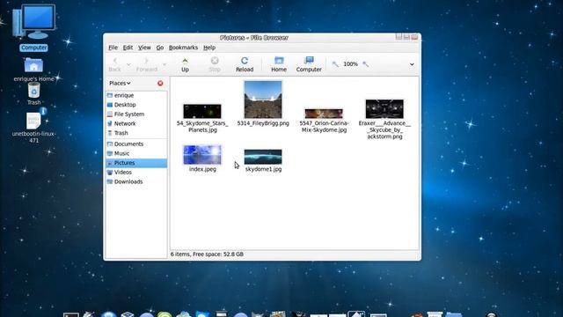Open the Edit menu
The width and height of the screenshot is (563, 317).
[x=128, y=48]
